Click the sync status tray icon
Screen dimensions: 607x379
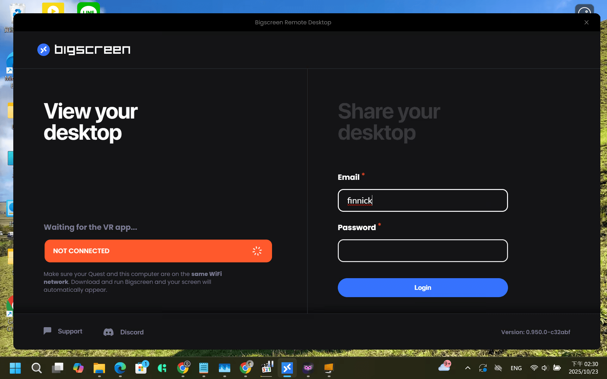point(483,368)
